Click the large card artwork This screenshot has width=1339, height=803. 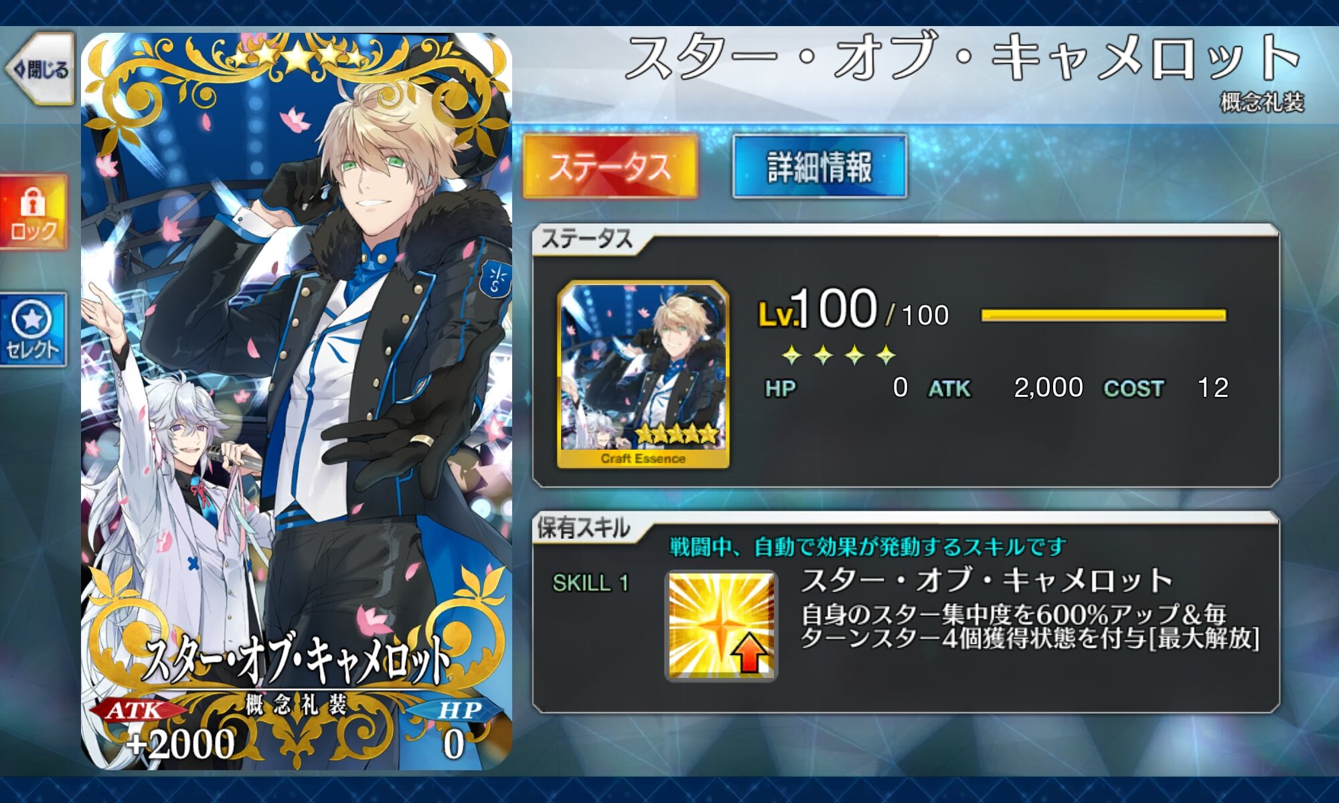coord(297,401)
